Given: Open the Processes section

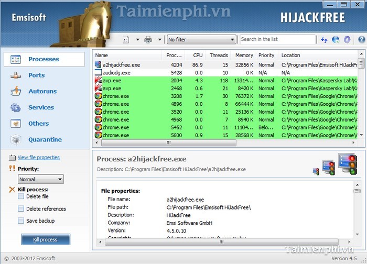Looking at the screenshot, I should [44, 59].
